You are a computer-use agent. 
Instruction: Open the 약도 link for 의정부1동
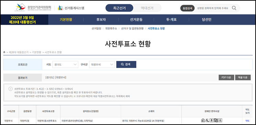[x=247, y=121]
